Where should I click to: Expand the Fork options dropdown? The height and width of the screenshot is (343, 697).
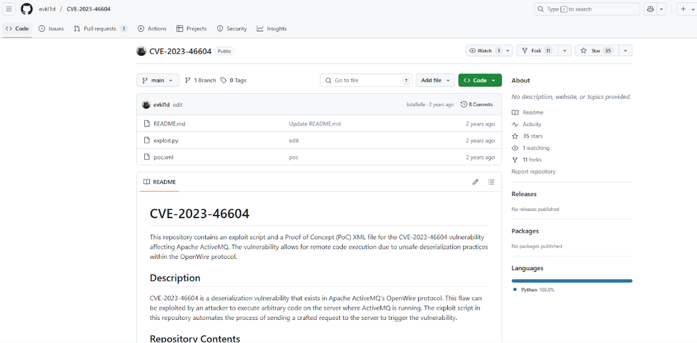tap(565, 50)
